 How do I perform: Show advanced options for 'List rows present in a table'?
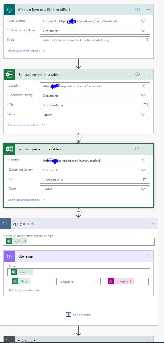pyautogui.click(x=26, y=125)
